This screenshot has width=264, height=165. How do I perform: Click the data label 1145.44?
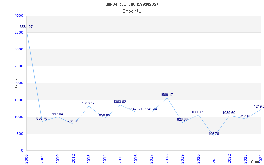click(x=151, y=109)
